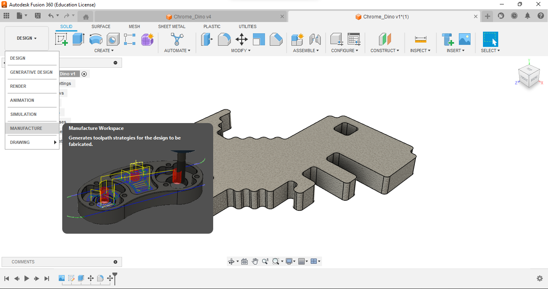Viewport: 548px width, 289px height.
Task: Expand the AUTOMATE dropdown
Action: (x=177, y=51)
